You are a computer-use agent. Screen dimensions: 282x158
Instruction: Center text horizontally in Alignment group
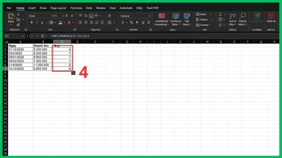pyautogui.click(x=86, y=22)
